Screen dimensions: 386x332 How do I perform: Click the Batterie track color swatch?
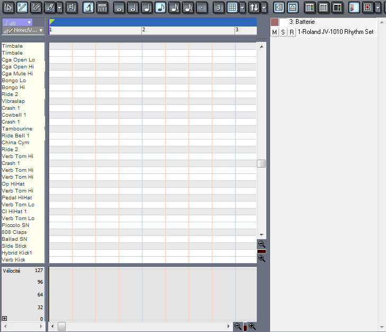[275, 22]
